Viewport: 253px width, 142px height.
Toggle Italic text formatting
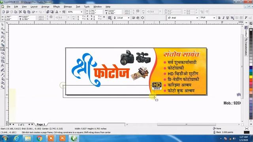(223, 18)
